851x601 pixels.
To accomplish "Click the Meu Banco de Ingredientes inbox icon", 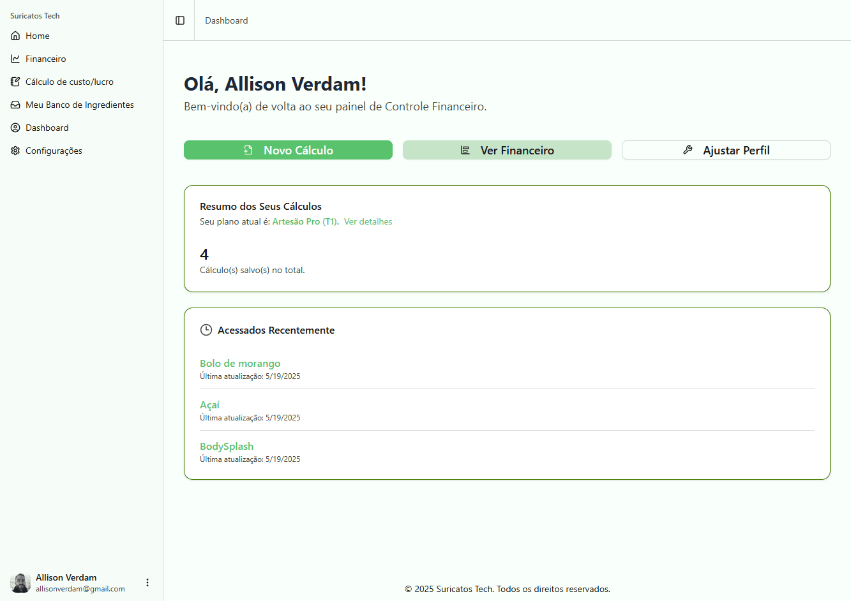I will pos(15,105).
